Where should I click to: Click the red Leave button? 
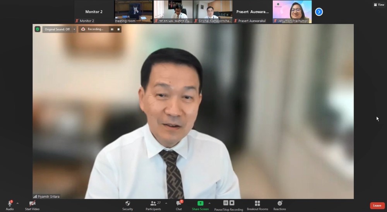pyautogui.click(x=377, y=206)
